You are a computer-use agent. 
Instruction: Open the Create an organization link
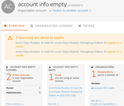(x=104, y=104)
